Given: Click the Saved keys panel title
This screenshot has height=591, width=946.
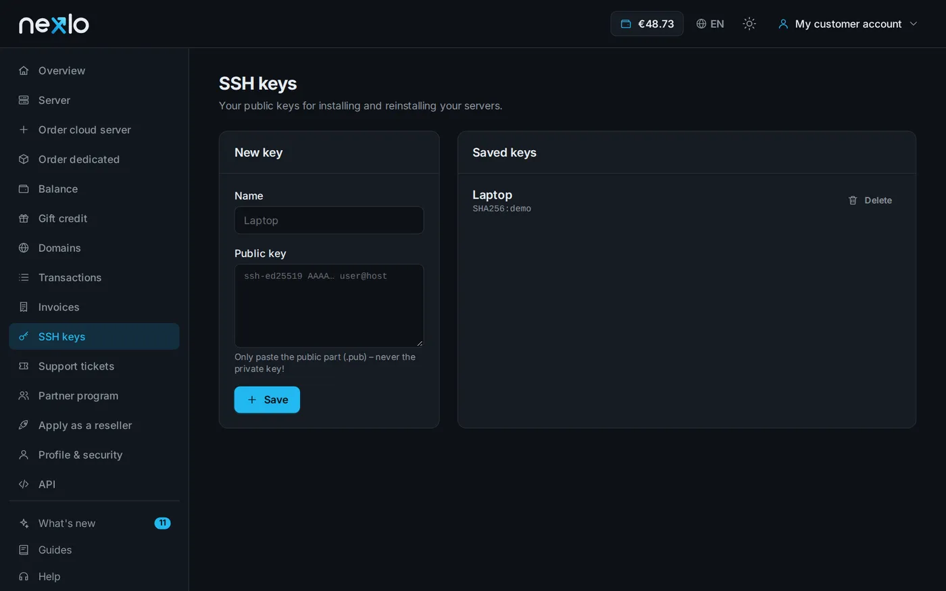Looking at the screenshot, I should 504,153.
